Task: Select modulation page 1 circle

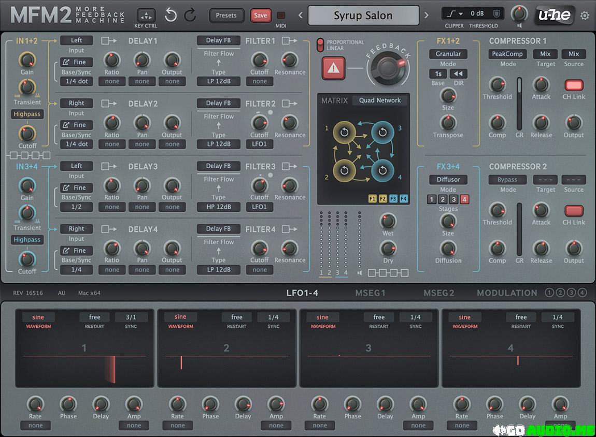Action: [x=549, y=293]
